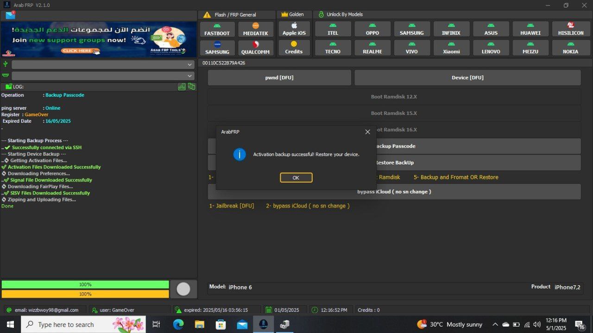Switch to Unlock By Models tab
The image size is (593, 333).
pos(341,15)
